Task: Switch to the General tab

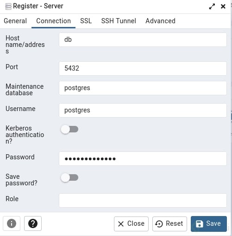Action: pos(15,21)
